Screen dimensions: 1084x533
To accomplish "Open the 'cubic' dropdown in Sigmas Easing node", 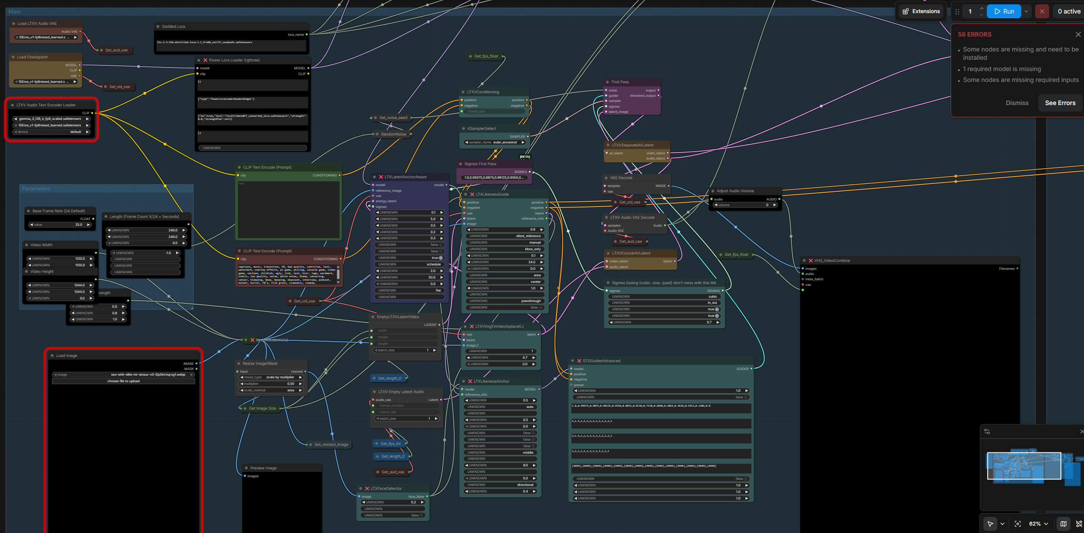I will click(x=663, y=297).
